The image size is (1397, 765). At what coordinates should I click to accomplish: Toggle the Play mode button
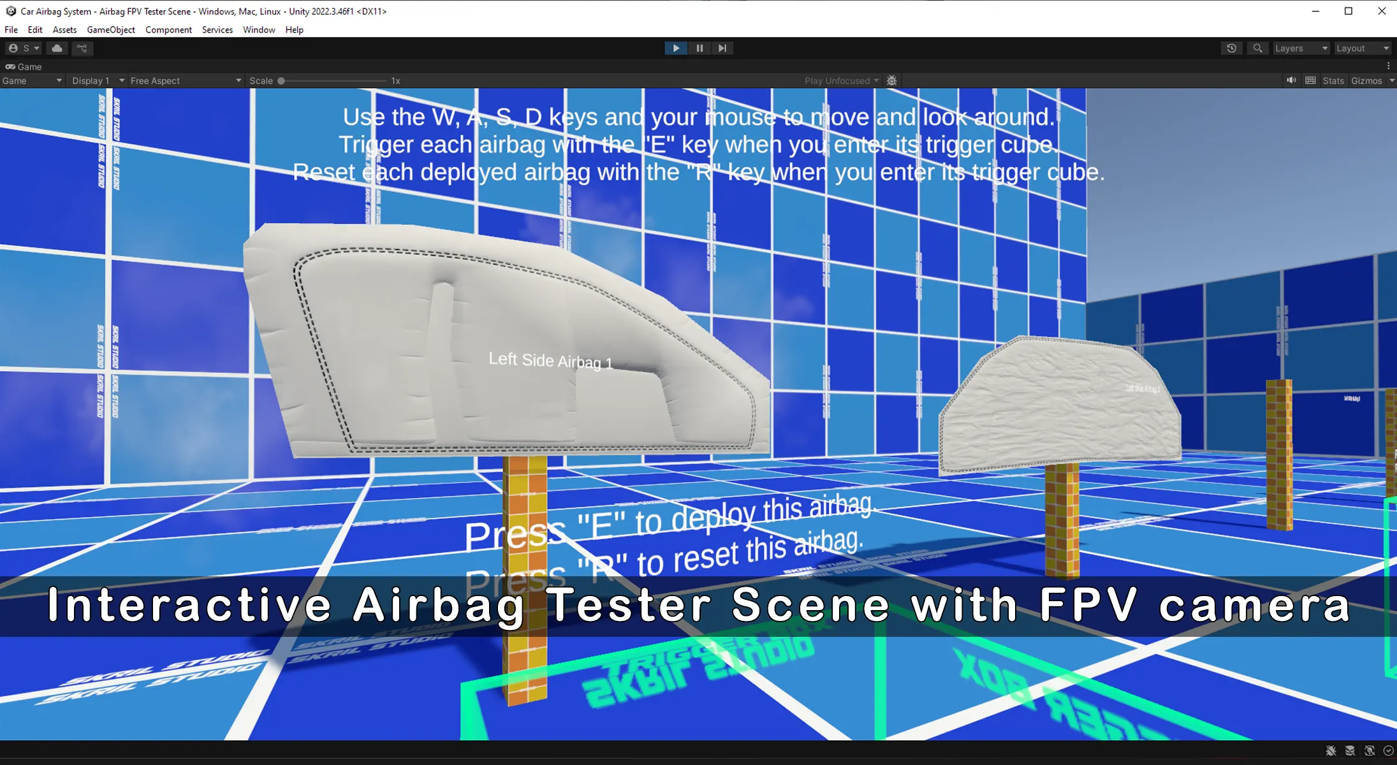point(676,48)
